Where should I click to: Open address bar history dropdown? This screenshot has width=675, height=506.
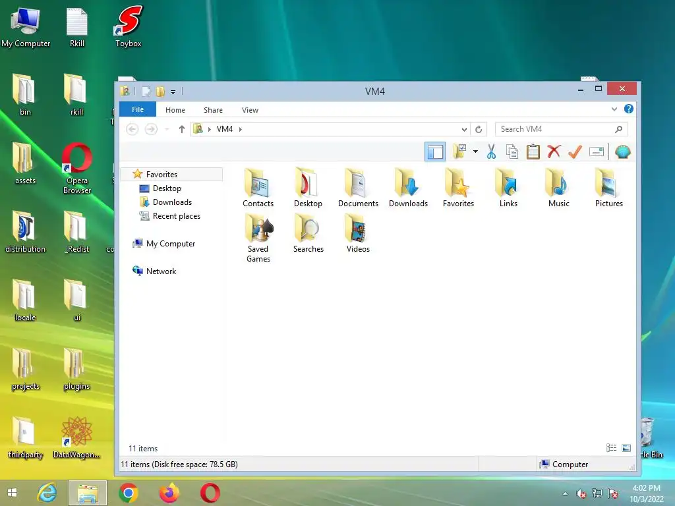(x=464, y=129)
